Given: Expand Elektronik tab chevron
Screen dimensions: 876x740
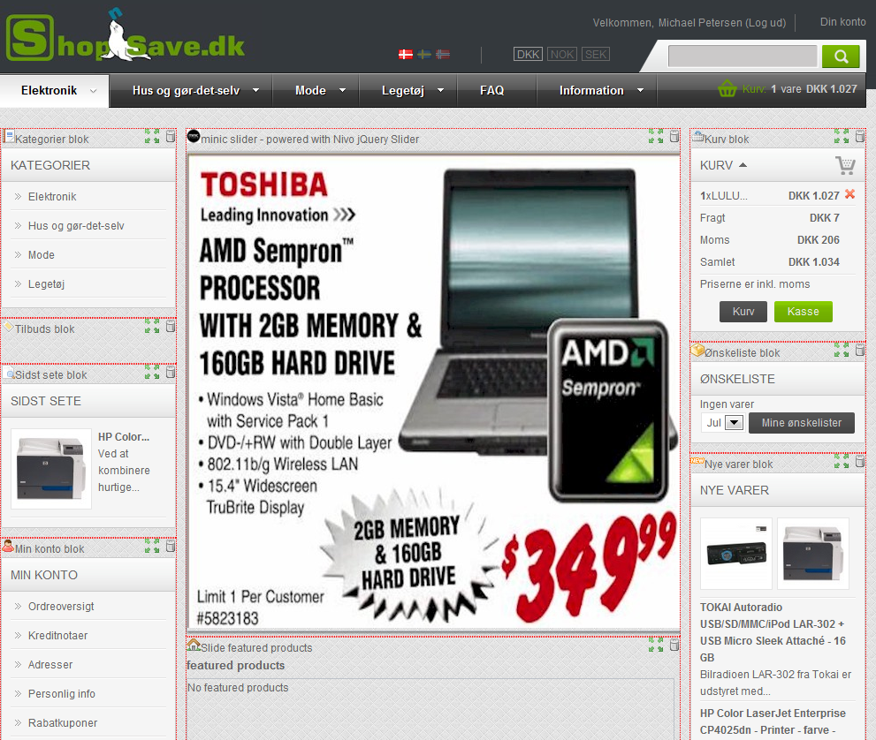Looking at the screenshot, I should pyautogui.click(x=94, y=91).
